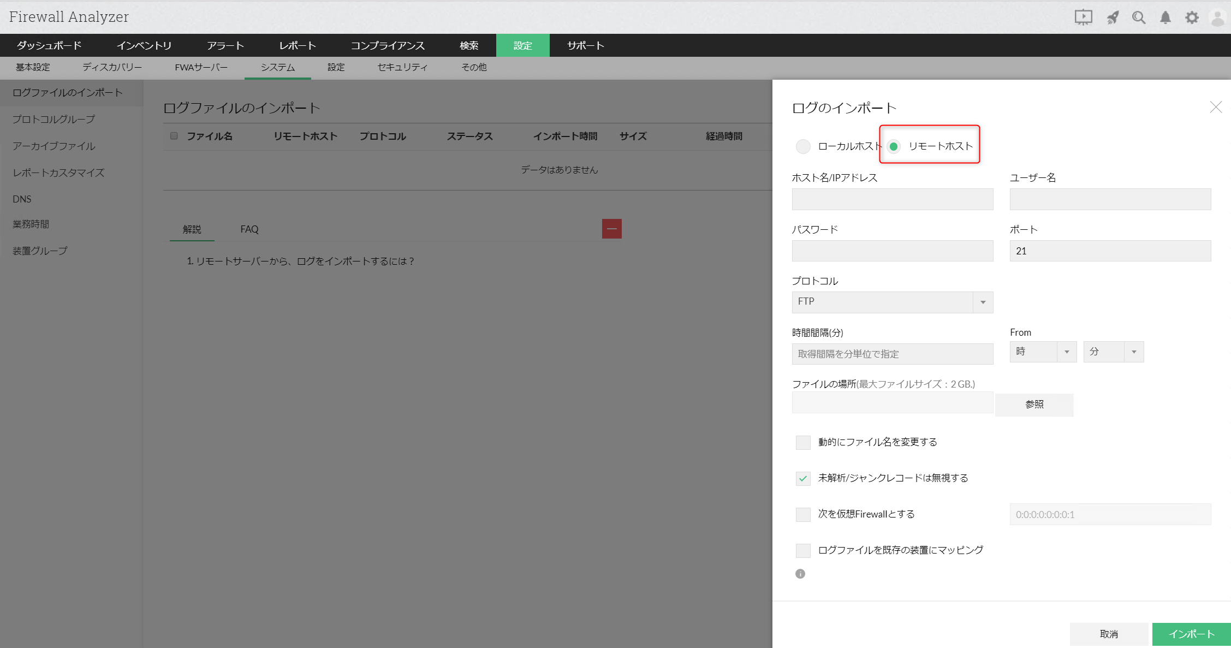Switch to the FAQ tab
The width and height of the screenshot is (1231, 648).
pos(249,229)
